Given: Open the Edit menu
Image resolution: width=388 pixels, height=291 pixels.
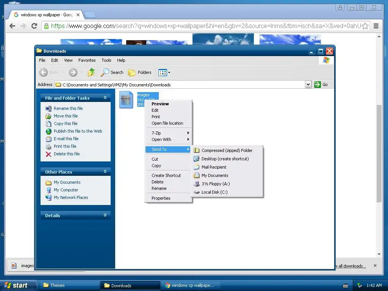Looking at the screenshot, I should (x=55, y=60).
